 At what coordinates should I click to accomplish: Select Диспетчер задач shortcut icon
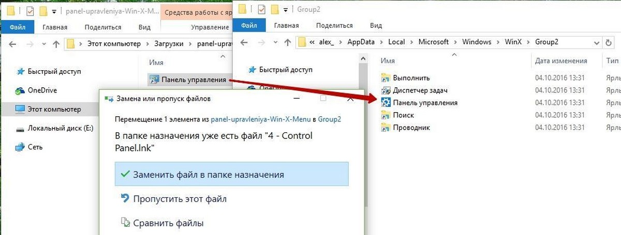tap(386, 90)
